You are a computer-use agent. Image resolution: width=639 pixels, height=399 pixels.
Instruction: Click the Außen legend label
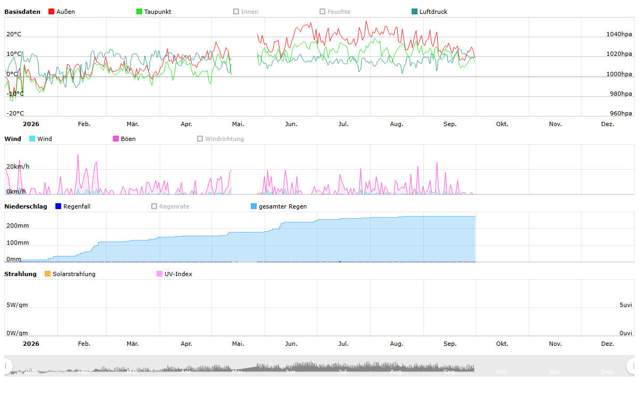[65, 12]
